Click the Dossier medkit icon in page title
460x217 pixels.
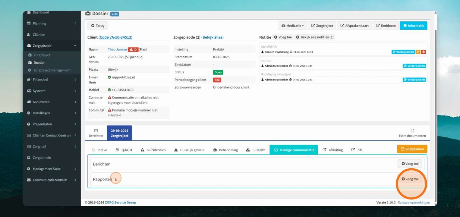88,14
